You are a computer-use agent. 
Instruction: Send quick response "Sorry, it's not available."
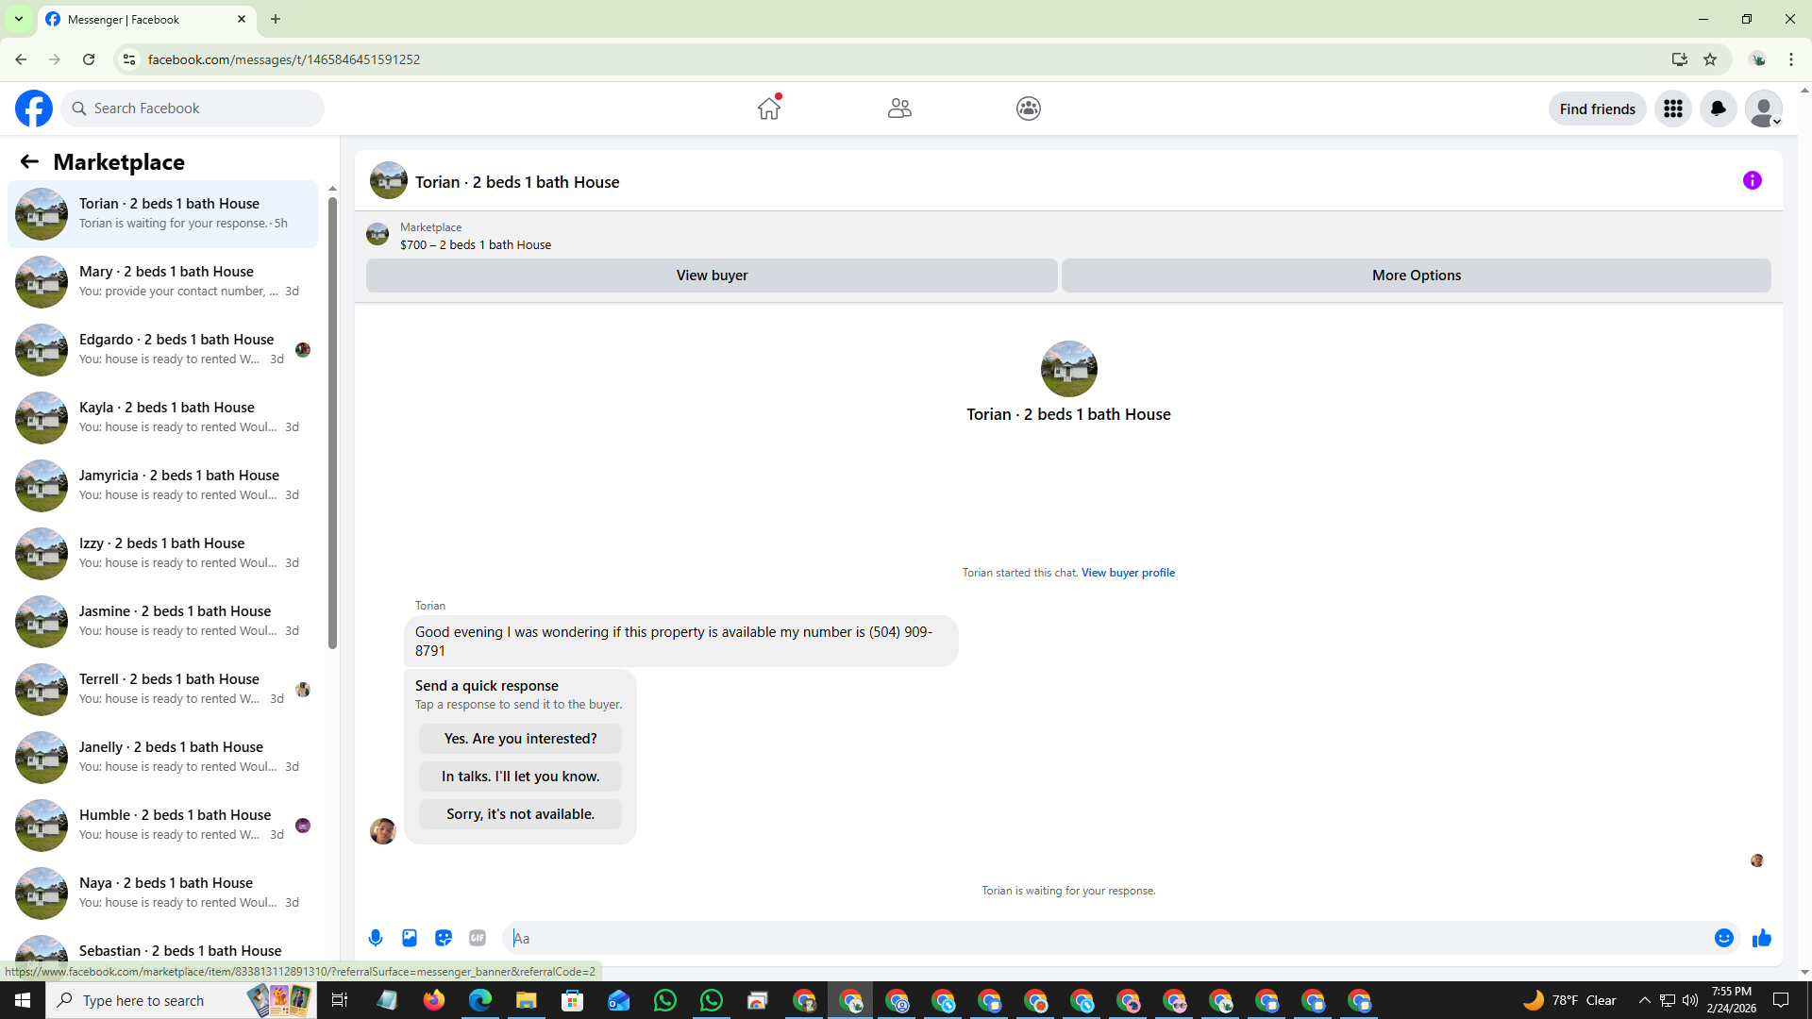tap(520, 814)
